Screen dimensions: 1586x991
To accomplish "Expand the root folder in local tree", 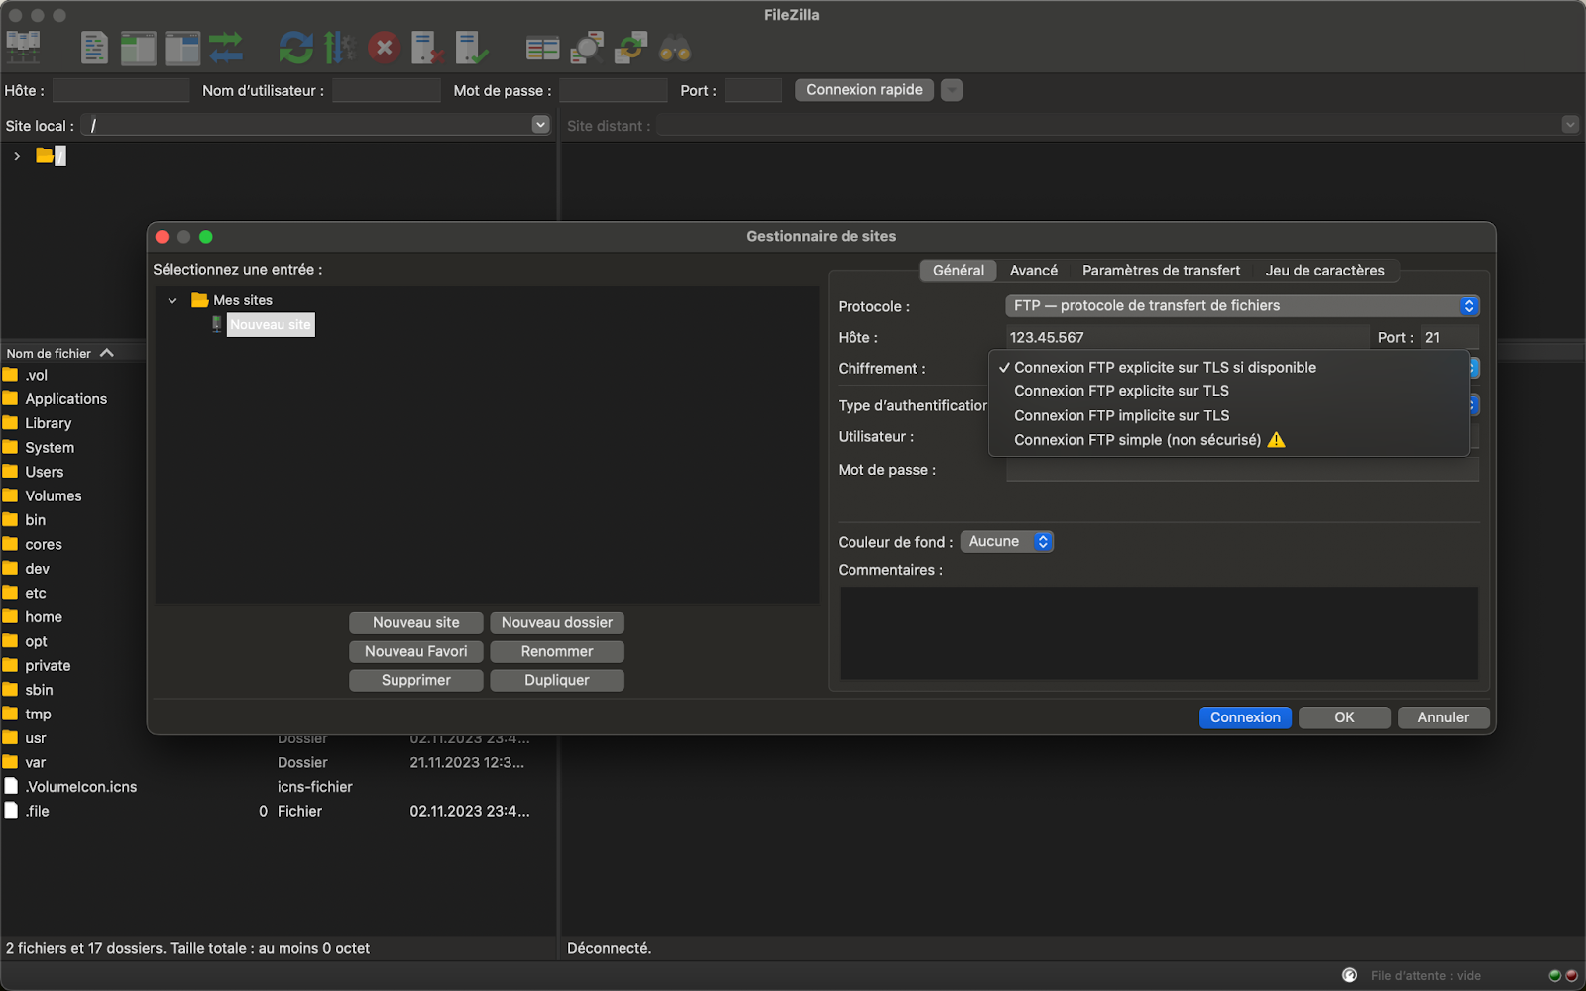I will (17, 156).
